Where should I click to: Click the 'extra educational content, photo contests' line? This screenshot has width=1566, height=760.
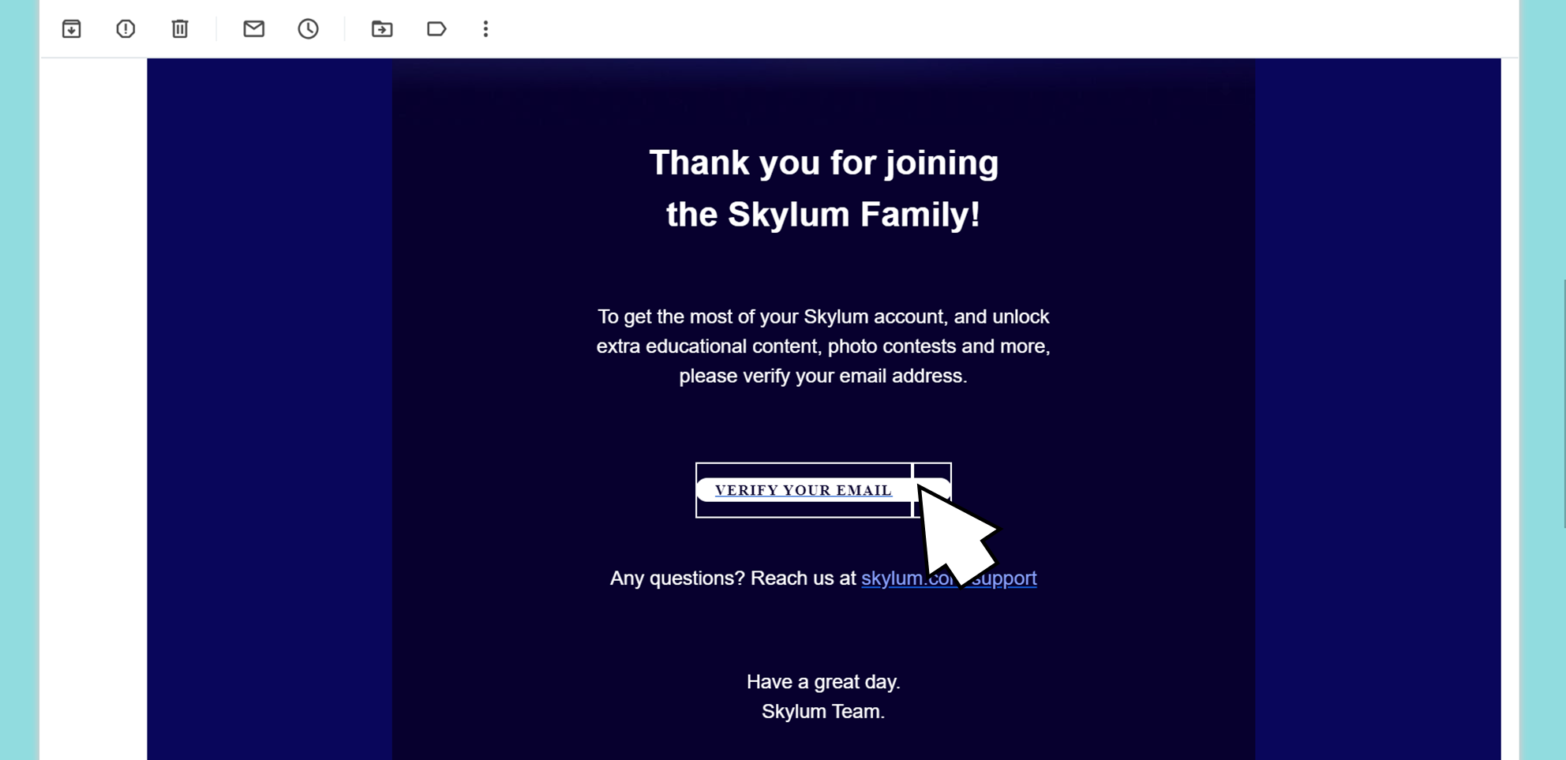tap(823, 346)
